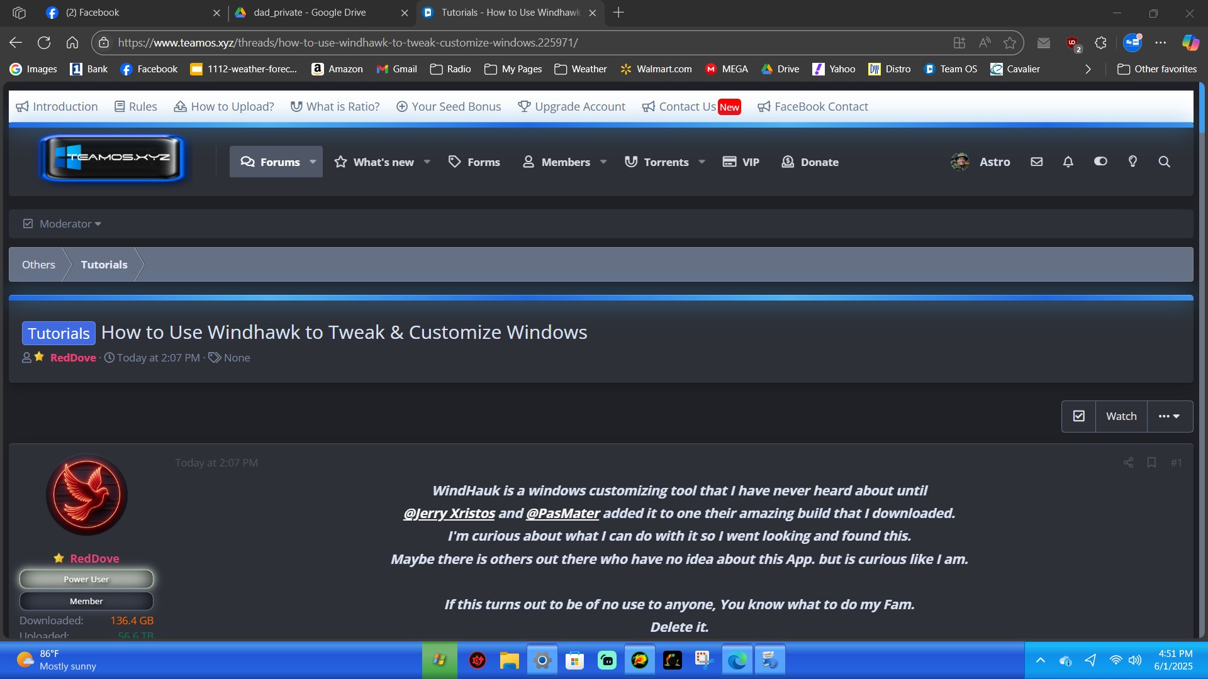Open browser settings and more menu
The height and width of the screenshot is (679, 1208).
pos(1161,43)
